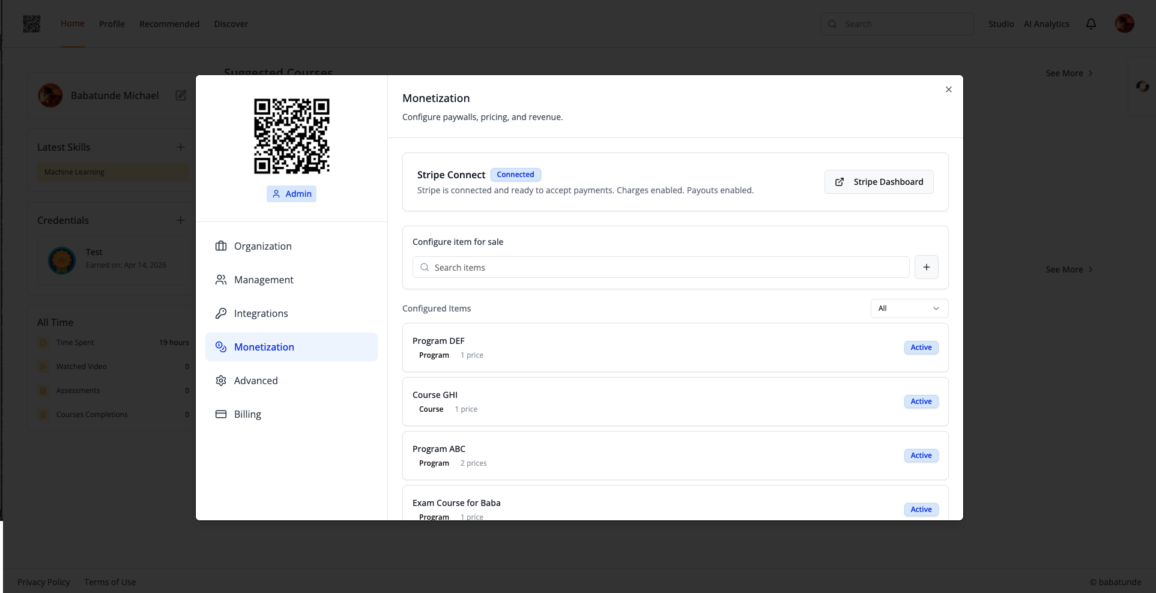
Task: Open the Recommended tab
Action: (x=169, y=24)
